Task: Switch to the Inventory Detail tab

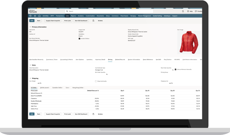Action: pyautogui.click(x=100, y=60)
